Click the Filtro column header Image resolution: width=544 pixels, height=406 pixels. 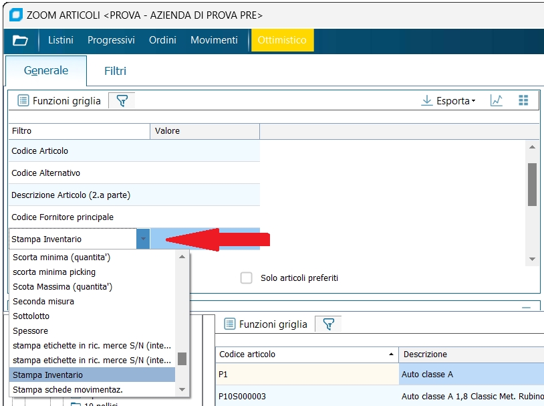coord(80,131)
